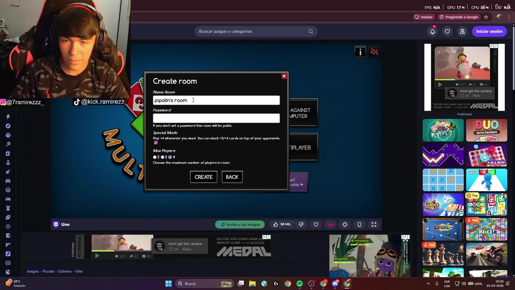Focus the Password input field
This screenshot has width=515, height=290.
coord(216,118)
